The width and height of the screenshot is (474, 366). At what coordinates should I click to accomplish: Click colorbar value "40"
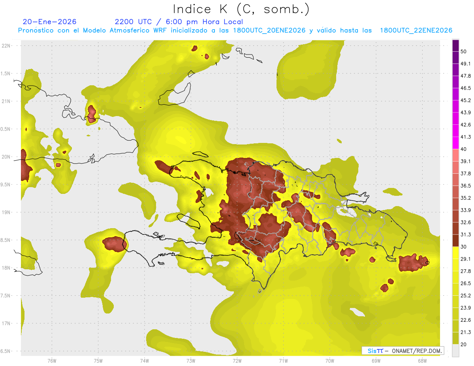[x=464, y=149]
